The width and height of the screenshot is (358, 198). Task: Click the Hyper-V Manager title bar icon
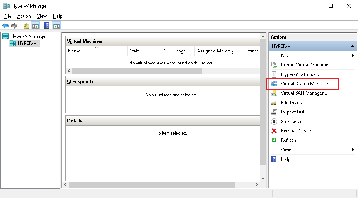click(x=7, y=6)
